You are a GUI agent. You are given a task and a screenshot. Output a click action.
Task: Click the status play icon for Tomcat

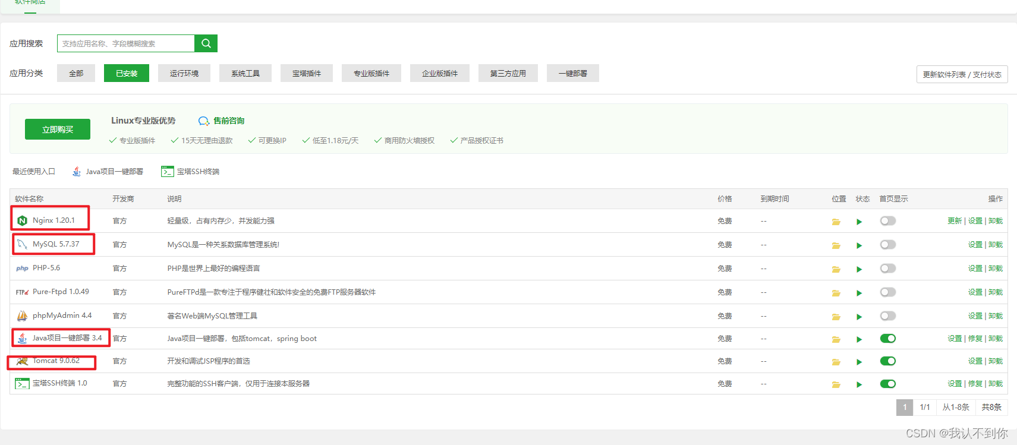(859, 362)
